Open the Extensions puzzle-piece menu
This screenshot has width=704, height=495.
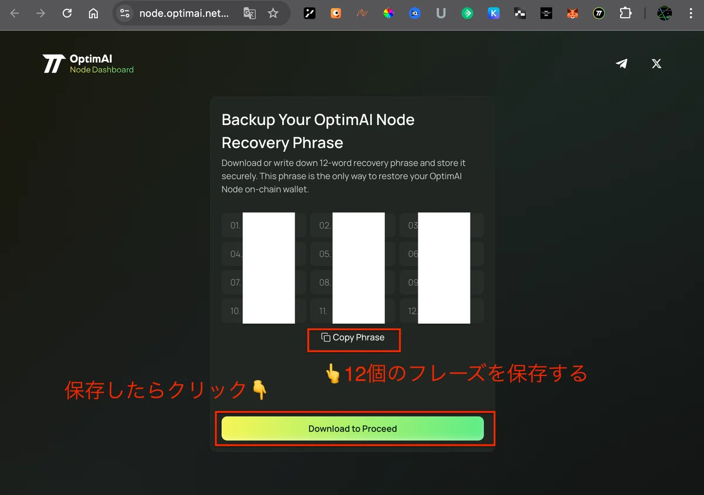click(625, 13)
